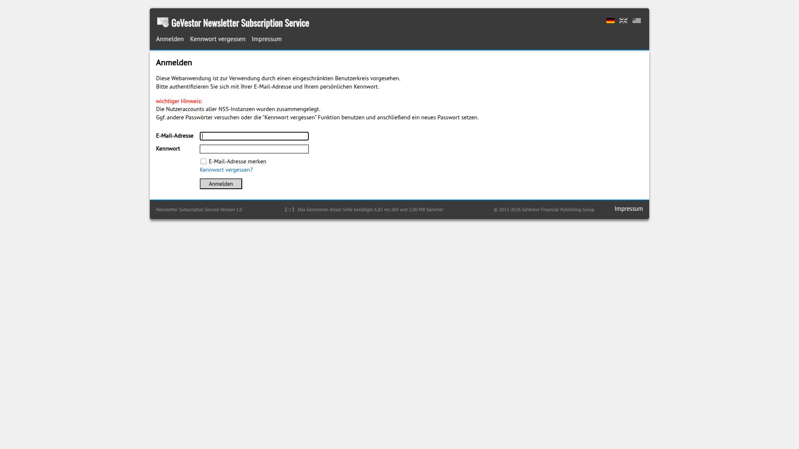Viewport: 799px width, 449px height.
Task: Open the Impressum page from the navigation bar
Action: tap(266, 39)
